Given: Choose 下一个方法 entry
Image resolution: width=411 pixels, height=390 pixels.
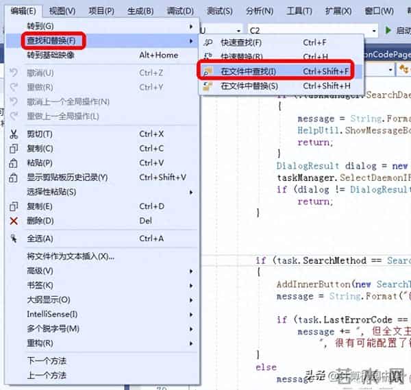Looking at the screenshot, I should (102, 361).
